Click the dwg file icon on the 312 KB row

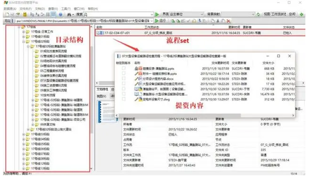140,99
